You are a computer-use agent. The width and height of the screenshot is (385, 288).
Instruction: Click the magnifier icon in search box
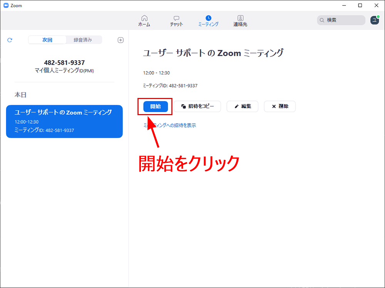click(x=322, y=20)
